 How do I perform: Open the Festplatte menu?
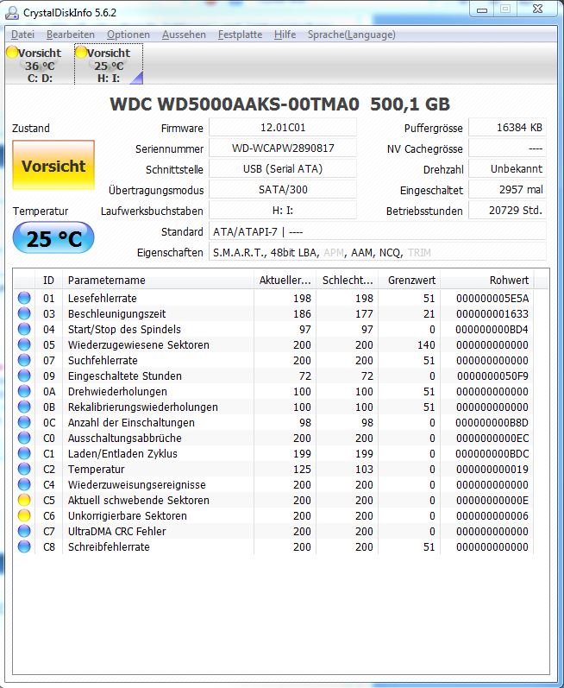pos(240,35)
